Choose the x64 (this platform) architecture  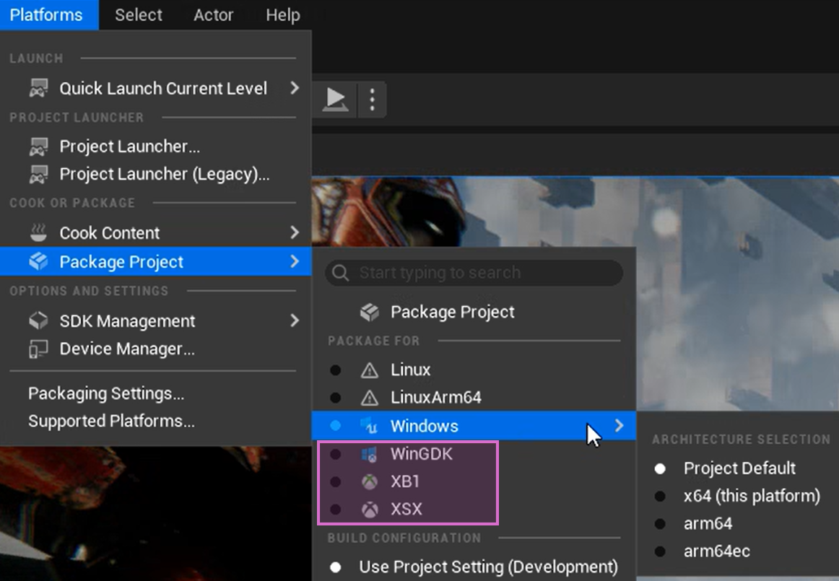pyautogui.click(x=750, y=496)
